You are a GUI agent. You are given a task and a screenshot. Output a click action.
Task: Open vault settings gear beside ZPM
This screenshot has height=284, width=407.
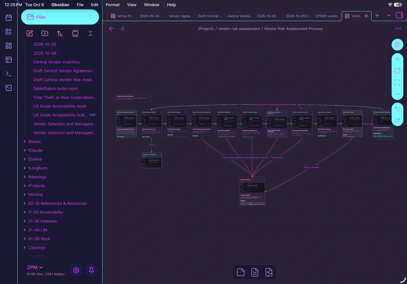click(76, 270)
